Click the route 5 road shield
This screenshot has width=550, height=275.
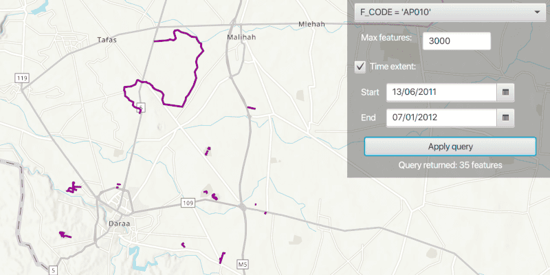pyautogui.click(x=52, y=270)
